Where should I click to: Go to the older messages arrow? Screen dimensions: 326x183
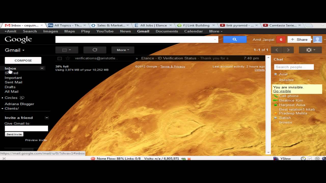(x=288, y=50)
